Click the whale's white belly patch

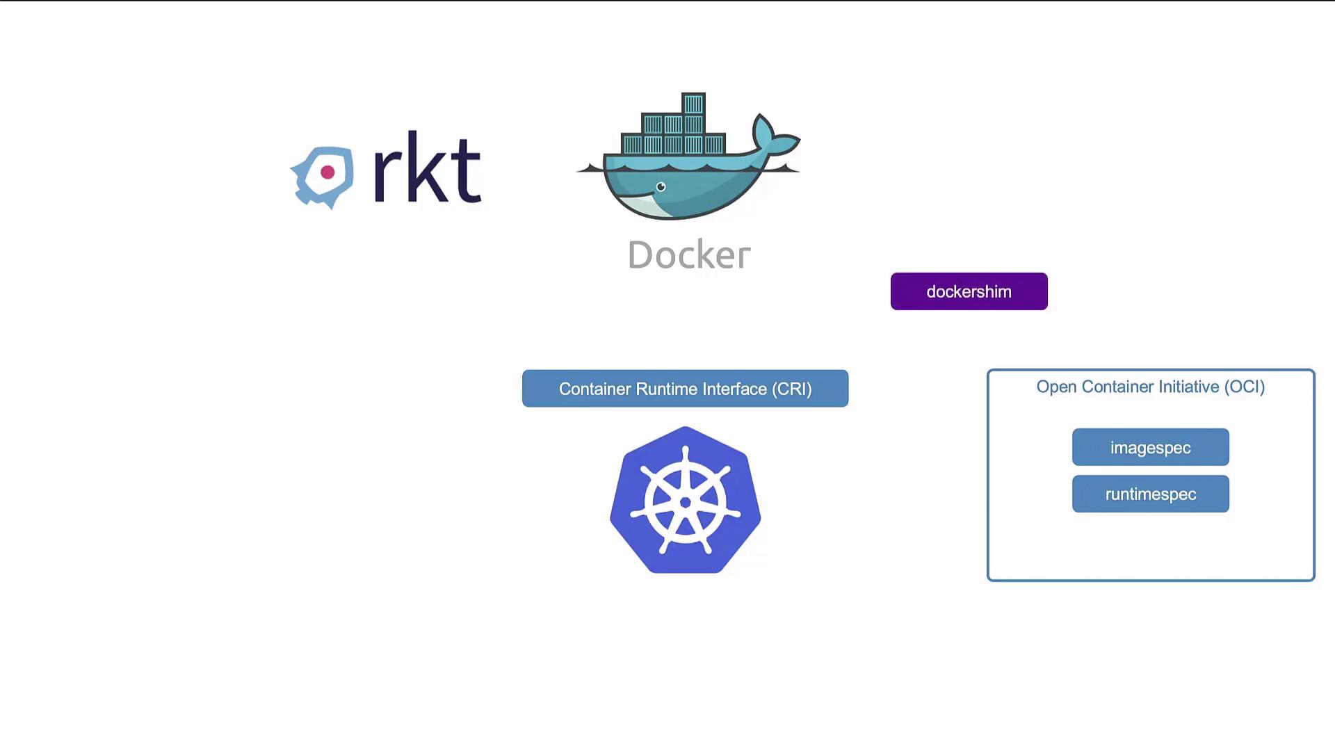[x=645, y=205]
